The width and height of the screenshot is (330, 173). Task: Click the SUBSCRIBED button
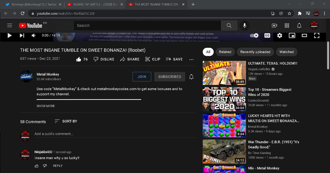[x=170, y=77]
